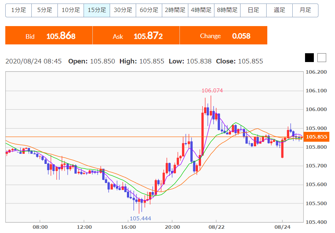Click the 106.074 high price label

(212, 91)
